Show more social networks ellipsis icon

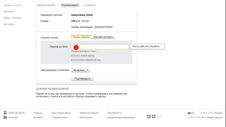(x=159, y=116)
